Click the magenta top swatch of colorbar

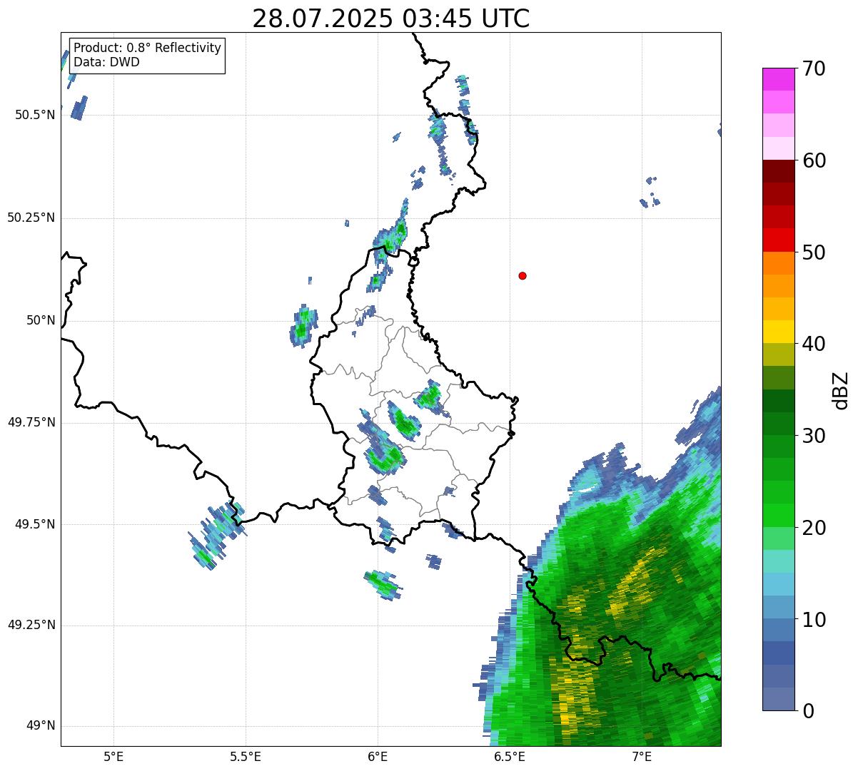[778, 79]
